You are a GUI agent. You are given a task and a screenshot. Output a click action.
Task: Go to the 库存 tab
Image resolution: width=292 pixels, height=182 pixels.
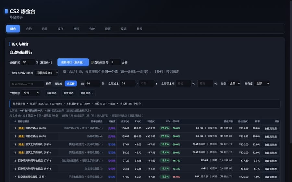point(60,29)
